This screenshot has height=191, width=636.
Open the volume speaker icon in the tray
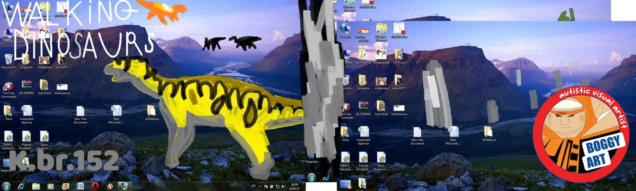coord(283,187)
